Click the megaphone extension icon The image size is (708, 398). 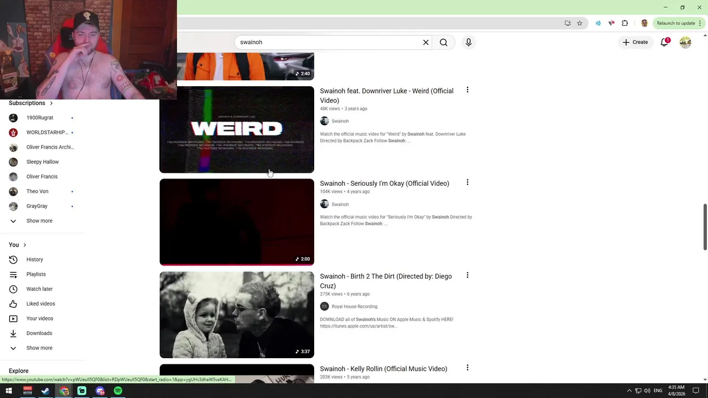tap(611, 23)
